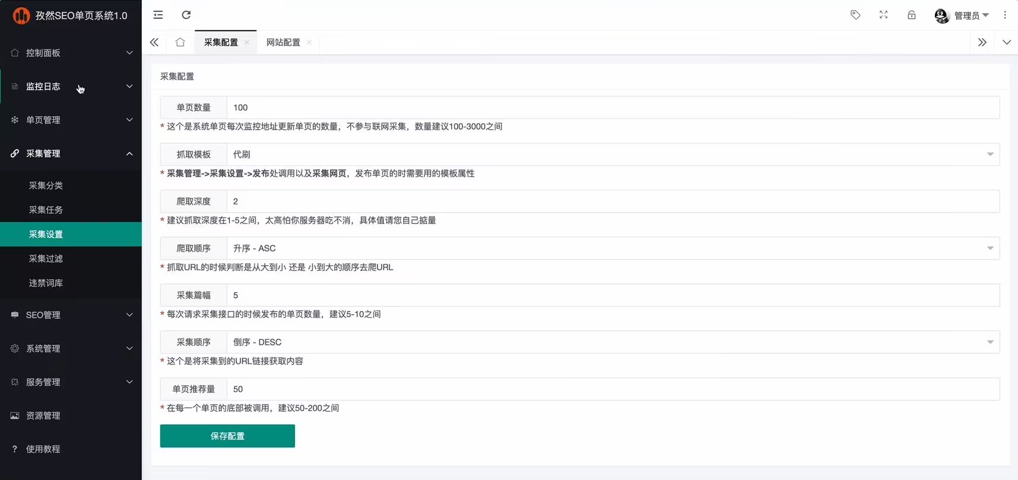Go to the home tab icon
1018x480 pixels.
point(180,42)
